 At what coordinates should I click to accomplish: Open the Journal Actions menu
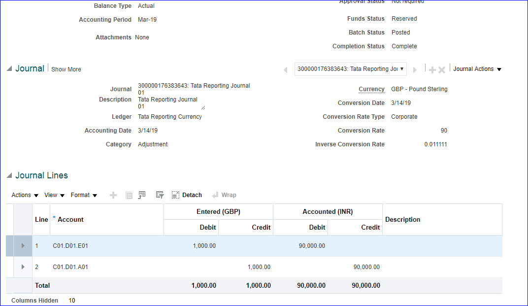(477, 69)
